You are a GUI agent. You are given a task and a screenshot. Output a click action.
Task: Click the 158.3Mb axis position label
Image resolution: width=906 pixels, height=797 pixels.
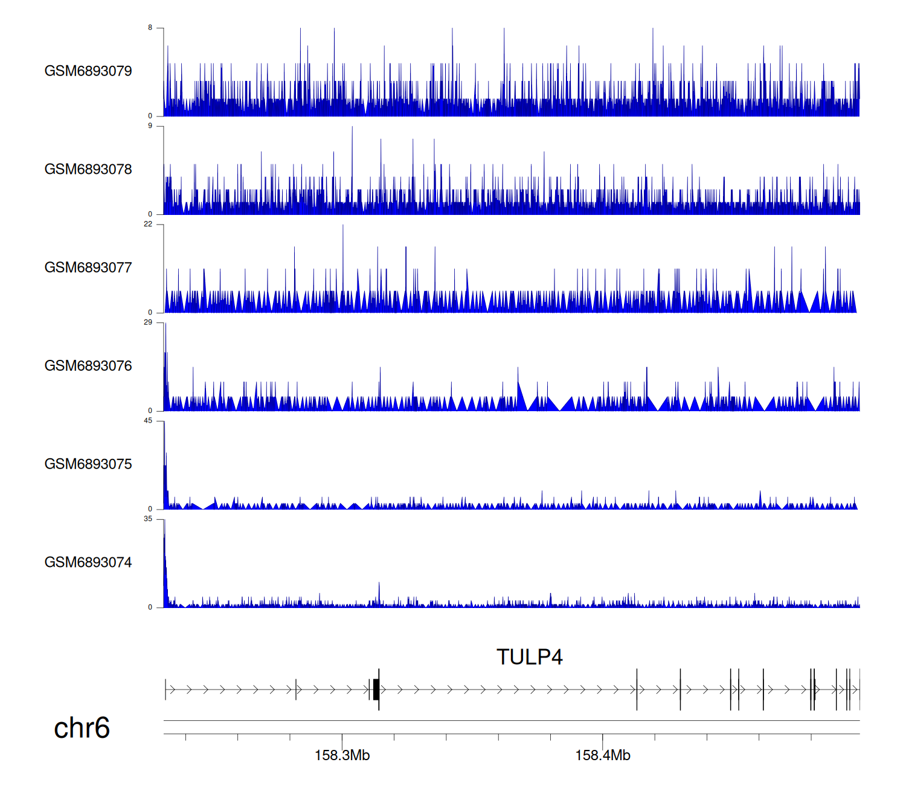(x=342, y=755)
